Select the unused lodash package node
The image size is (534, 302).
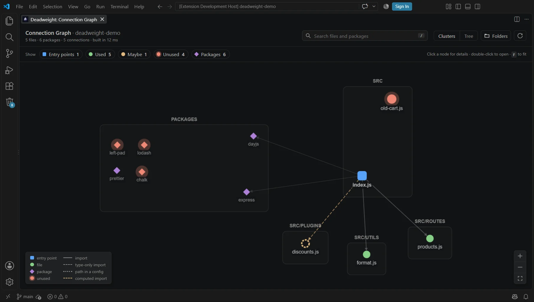(x=144, y=145)
